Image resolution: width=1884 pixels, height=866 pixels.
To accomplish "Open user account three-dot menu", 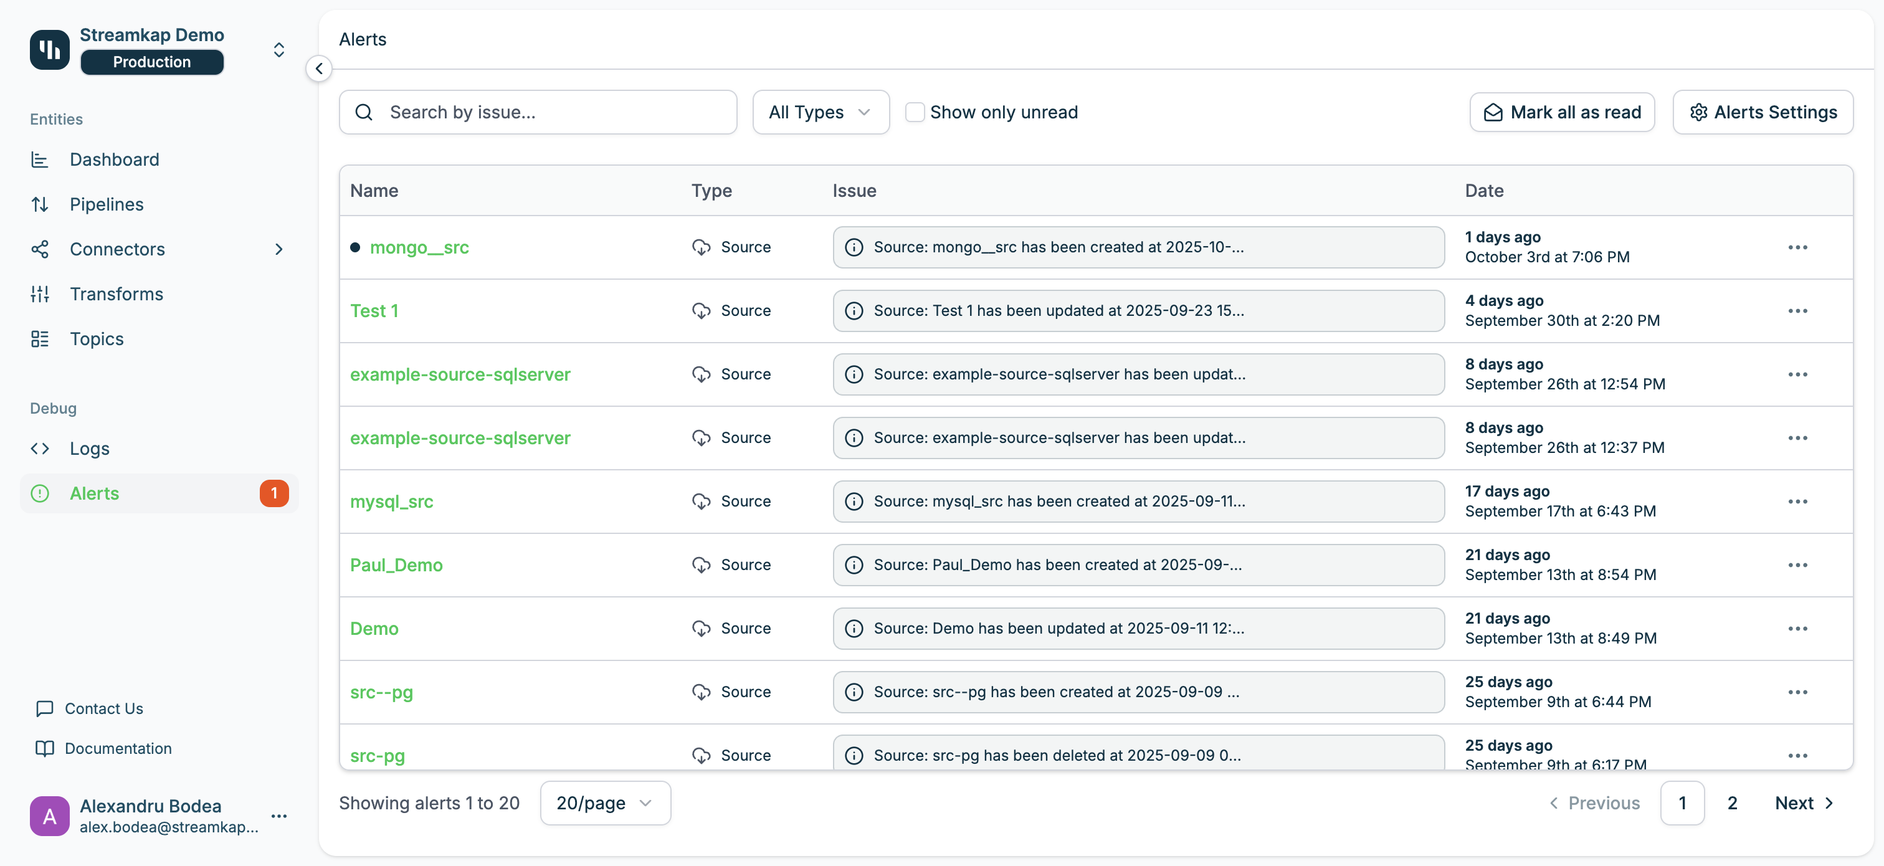I will 278,816.
